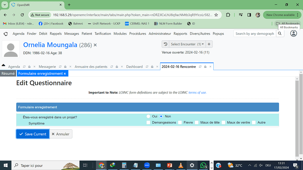Click the plus icon to add encounter

[x=209, y=44]
